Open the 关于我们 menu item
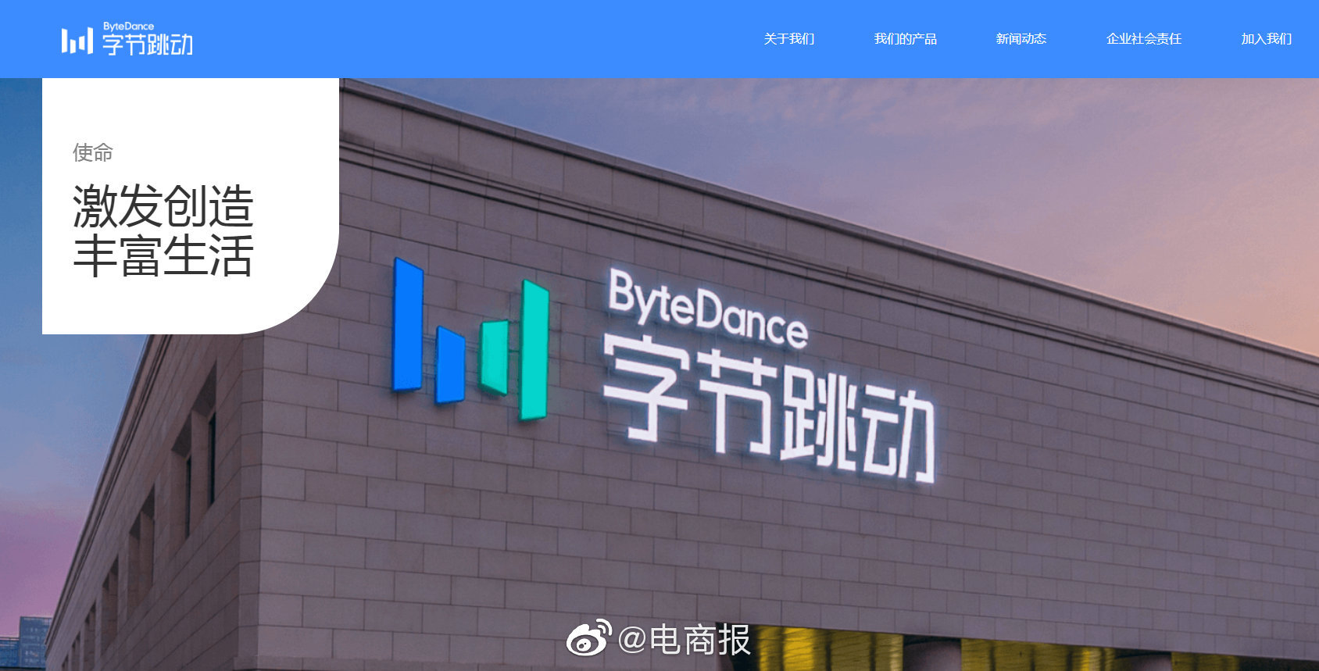This screenshot has height=671, width=1319. 789,39
